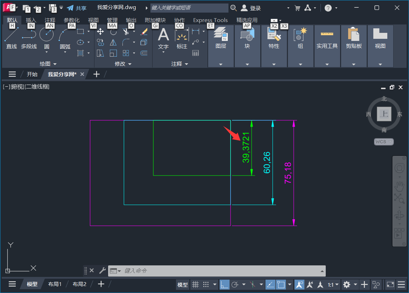Choose the Hatch fill tool

tap(80, 53)
